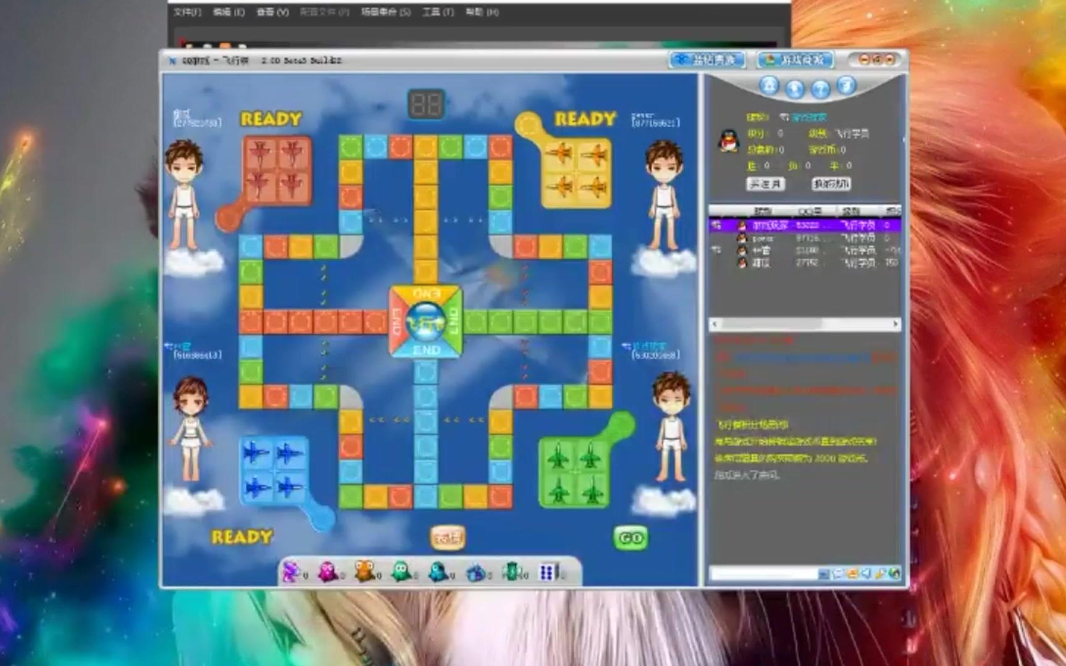The height and width of the screenshot is (666, 1066).
Task: Click the digital dice display above the board
Action: click(x=426, y=104)
